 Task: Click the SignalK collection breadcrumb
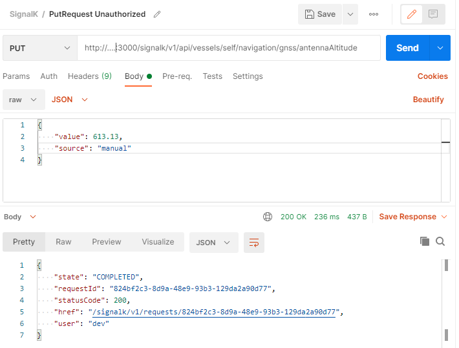tap(24, 14)
